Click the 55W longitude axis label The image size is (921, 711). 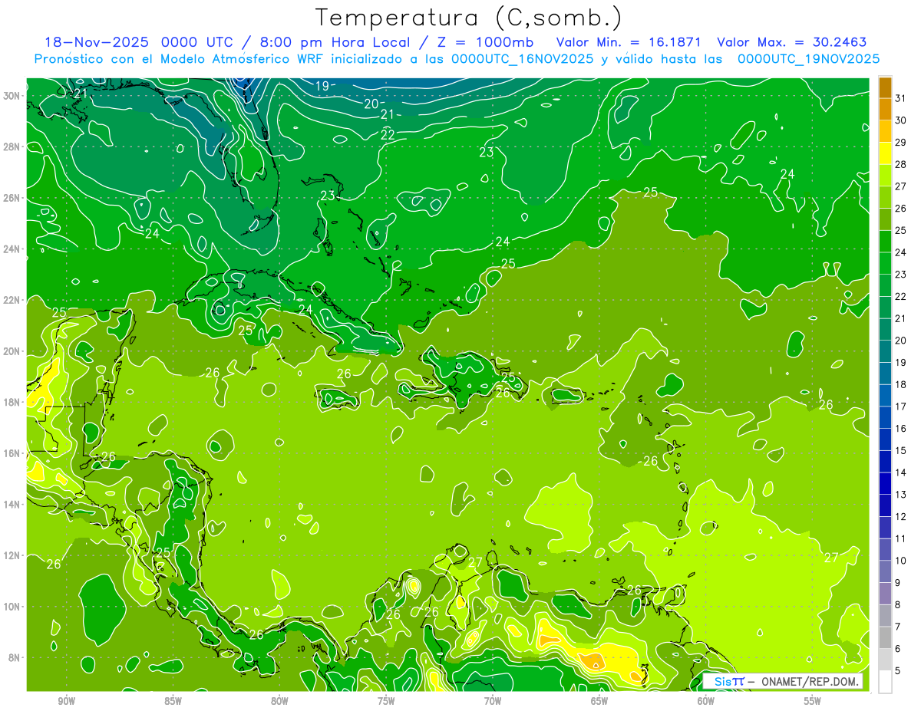812,701
